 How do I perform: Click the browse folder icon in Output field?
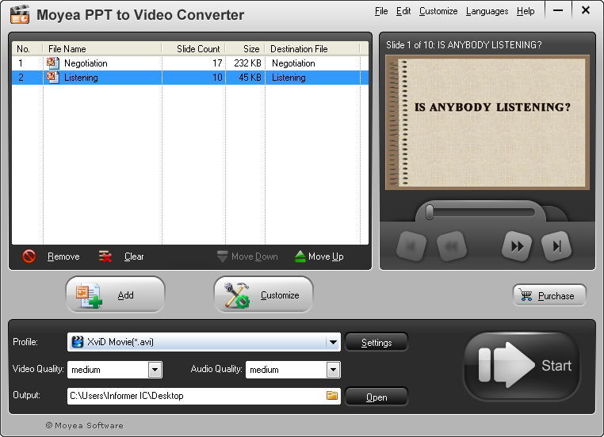(x=331, y=396)
